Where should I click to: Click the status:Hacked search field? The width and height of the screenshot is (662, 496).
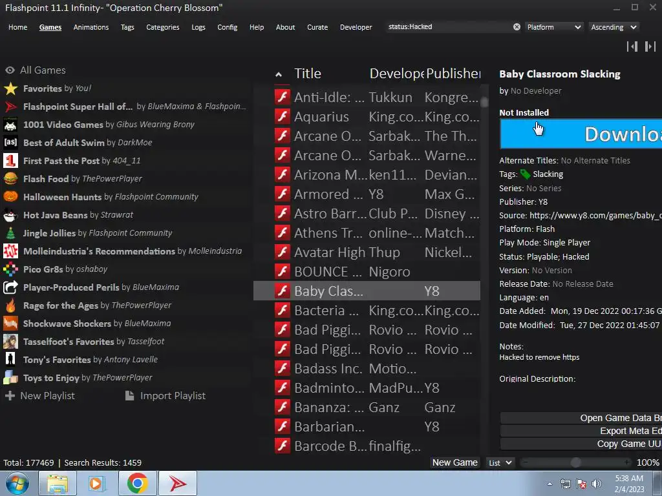tap(449, 27)
